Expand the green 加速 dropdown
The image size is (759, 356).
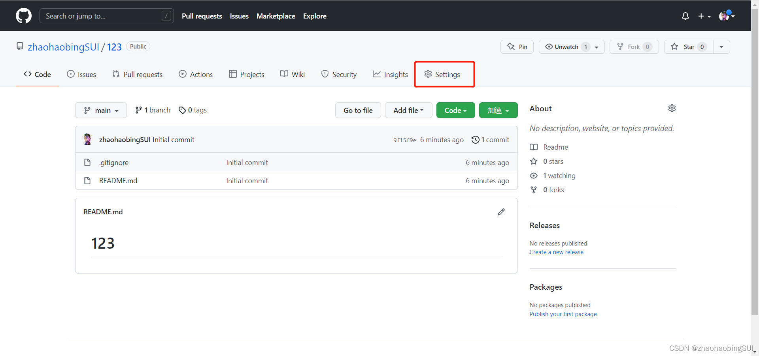tap(498, 110)
